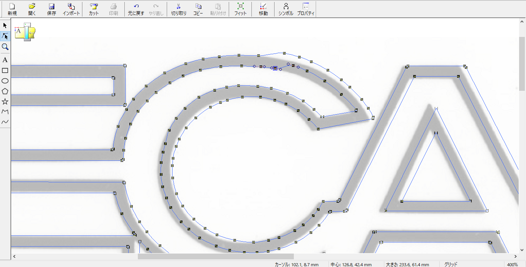The image size is (526, 267).
Task: Save the document using 保存
Action: coord(52,9)
